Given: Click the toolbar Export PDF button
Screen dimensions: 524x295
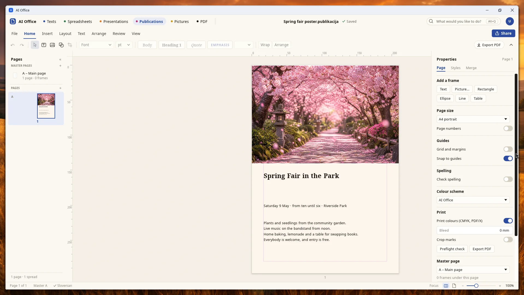Looking at the screenshot, I should coord(489,45).
